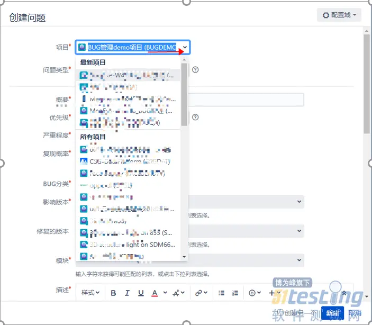Screen dimensions: 372x325
Task: Click the 复现概率 field label
Action: tap(57, 154)
